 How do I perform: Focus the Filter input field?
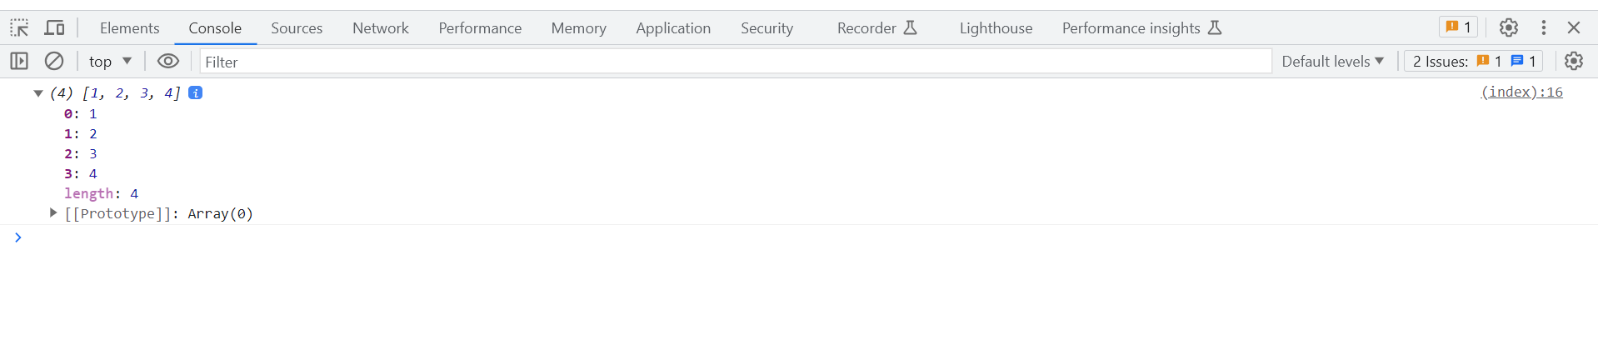pyautogui.click(x=736, y=61)
